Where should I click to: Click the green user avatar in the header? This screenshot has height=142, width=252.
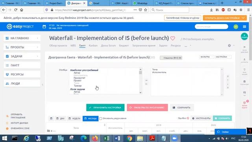[236, 27]
